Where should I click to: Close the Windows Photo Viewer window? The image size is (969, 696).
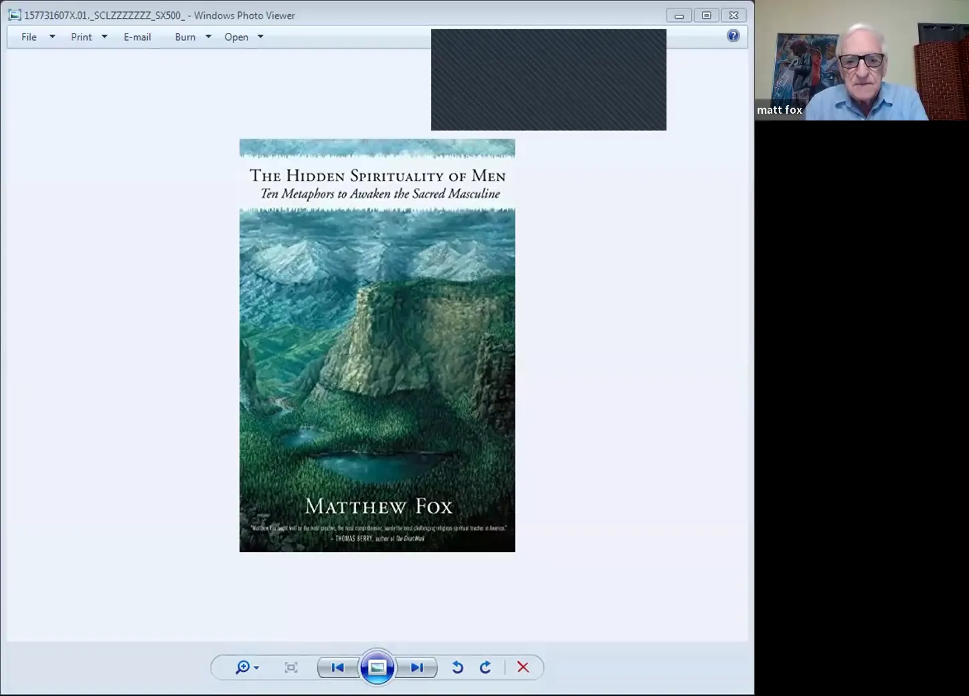pos(734,15)
